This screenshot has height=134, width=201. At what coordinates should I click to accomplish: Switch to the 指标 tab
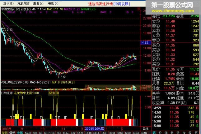[x=4, y=132]
